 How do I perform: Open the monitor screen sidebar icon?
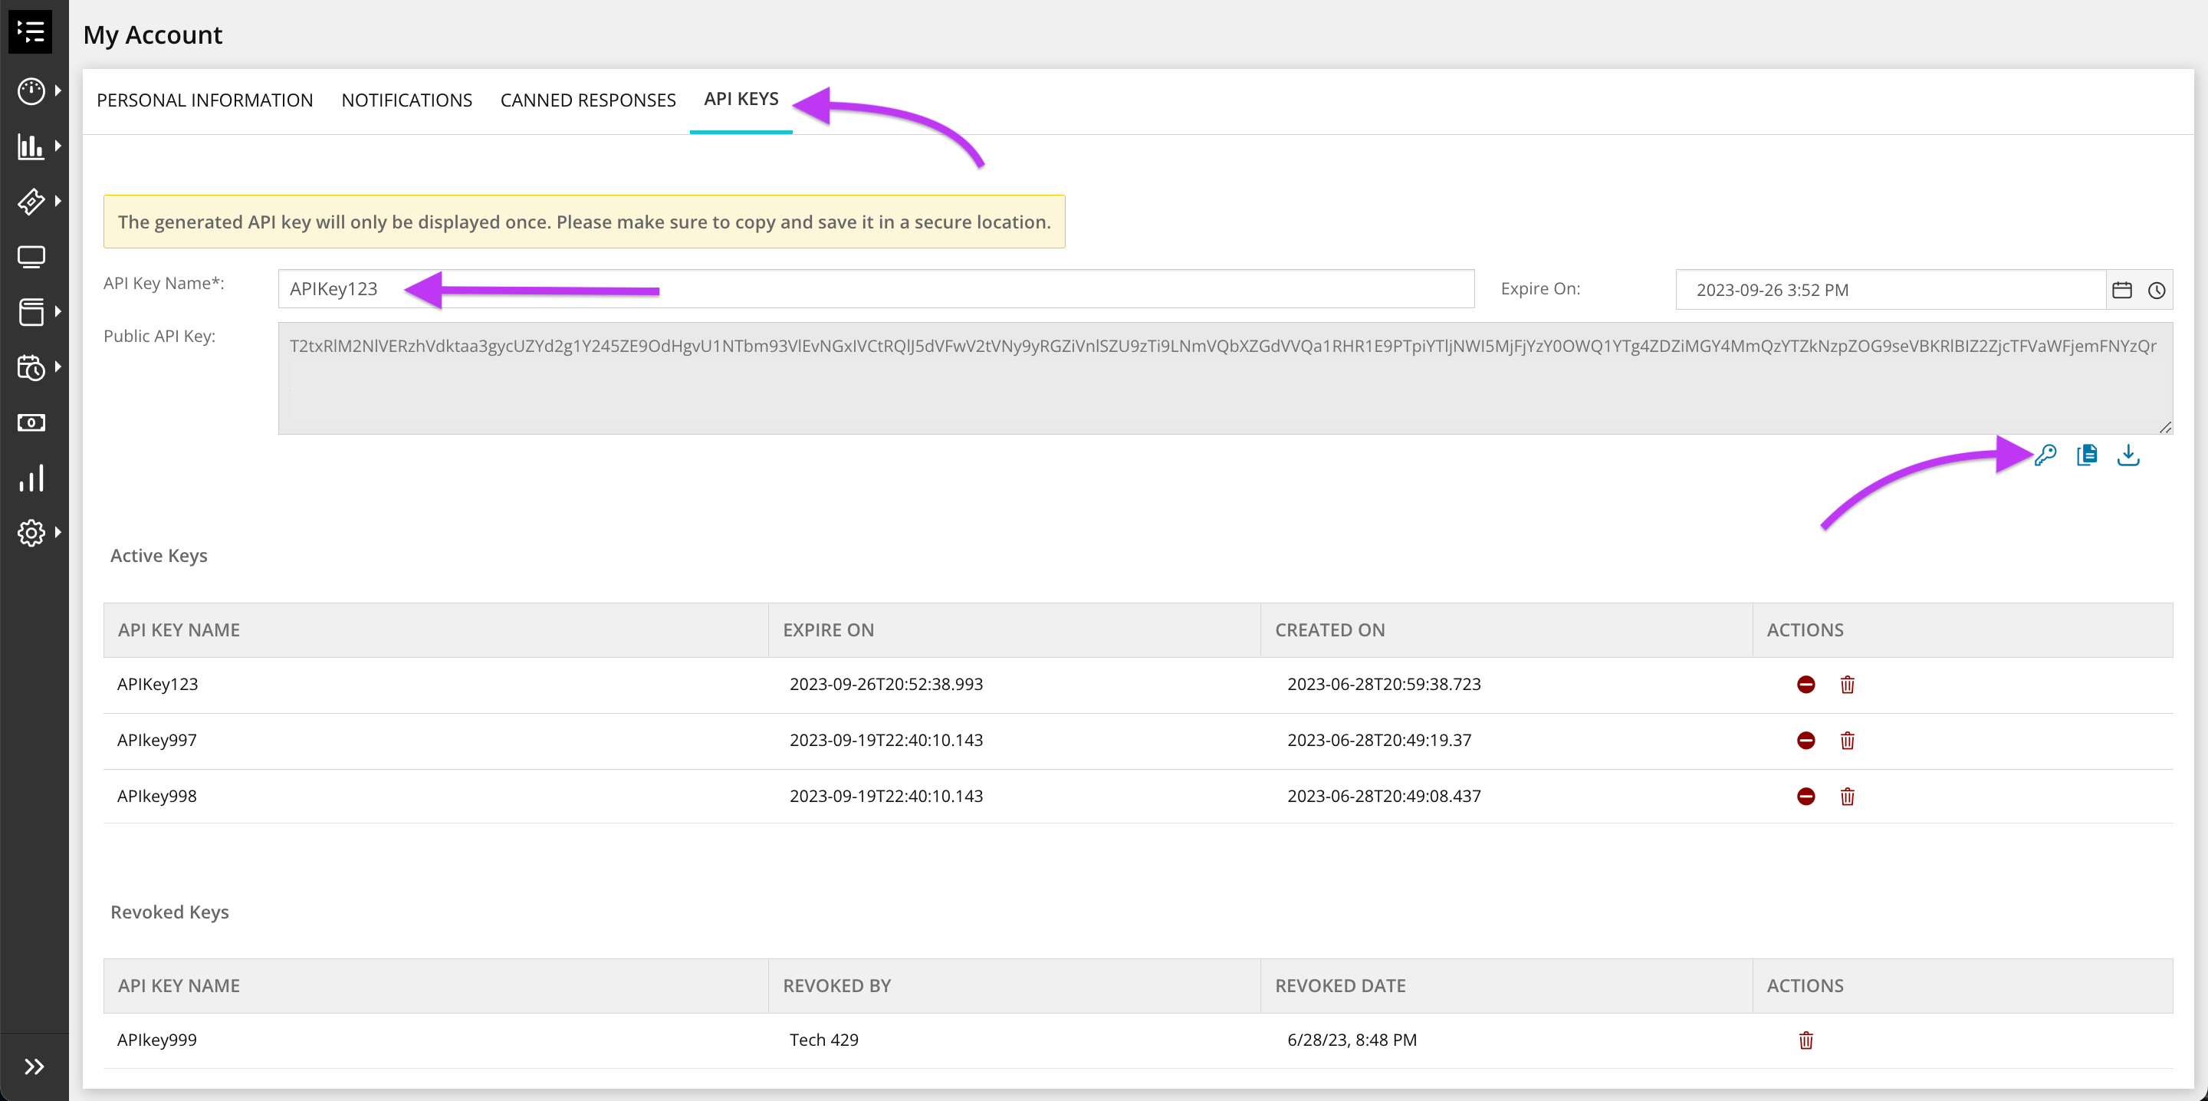click(31, 258)
